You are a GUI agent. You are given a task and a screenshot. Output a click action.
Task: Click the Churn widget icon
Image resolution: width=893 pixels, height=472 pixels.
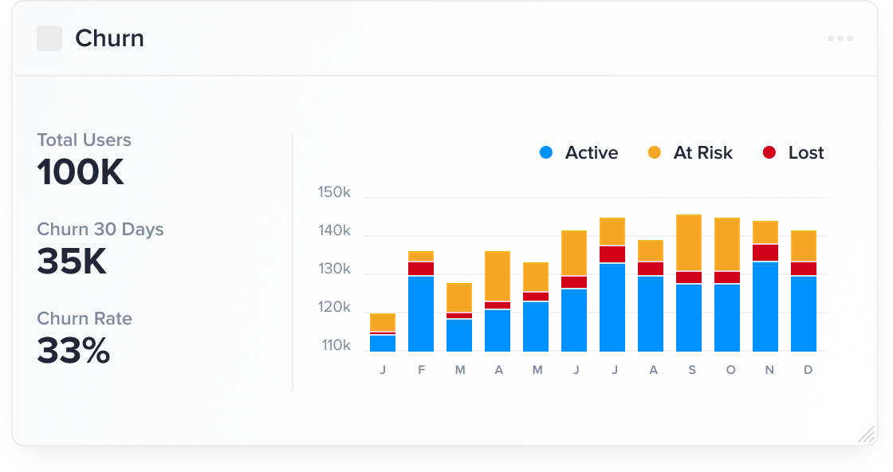coord(49,37)
